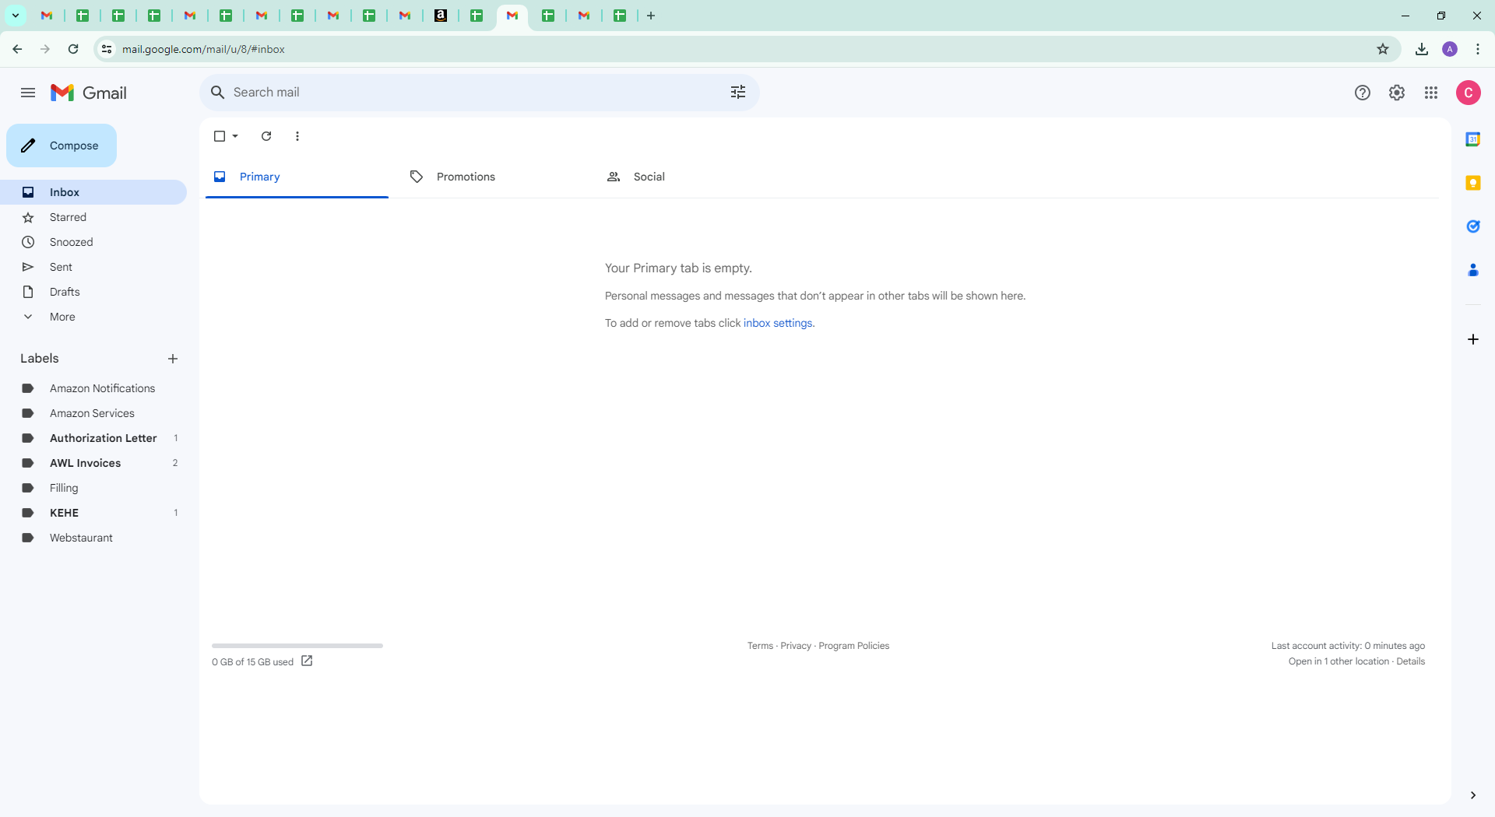The width and height of the screenshot is (1495, 817).
Task: Open the Amazon Notifications label
Action: tap(93, 388)
